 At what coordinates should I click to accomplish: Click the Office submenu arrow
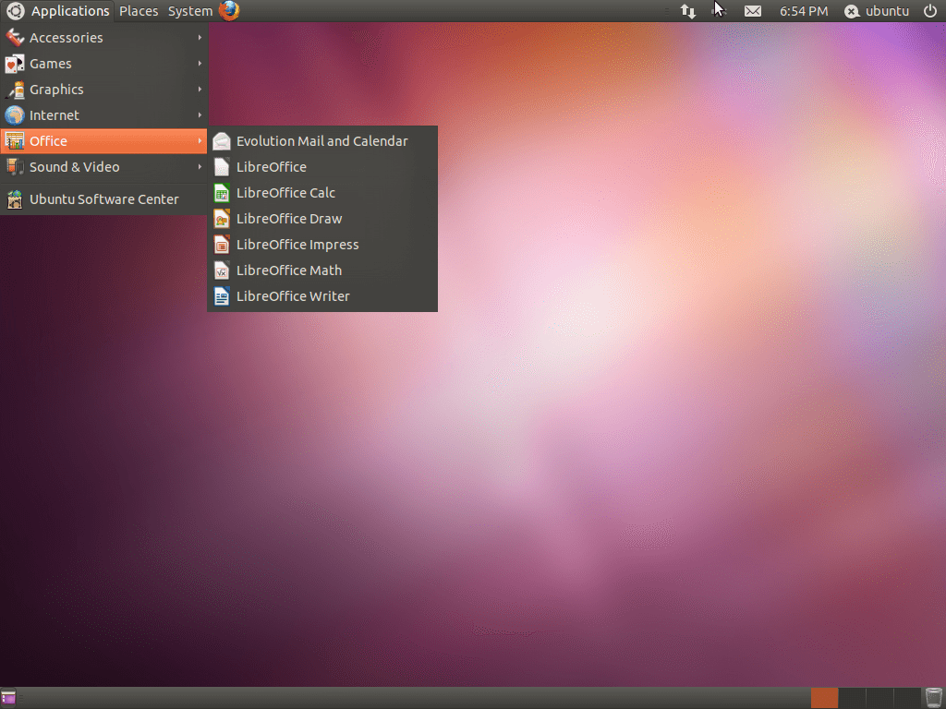click(200, 141)
